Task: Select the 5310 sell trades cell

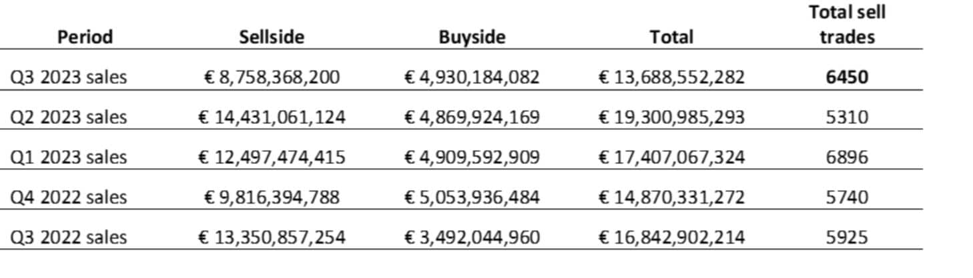Action: pyautogui.click(x=847, y=117)
